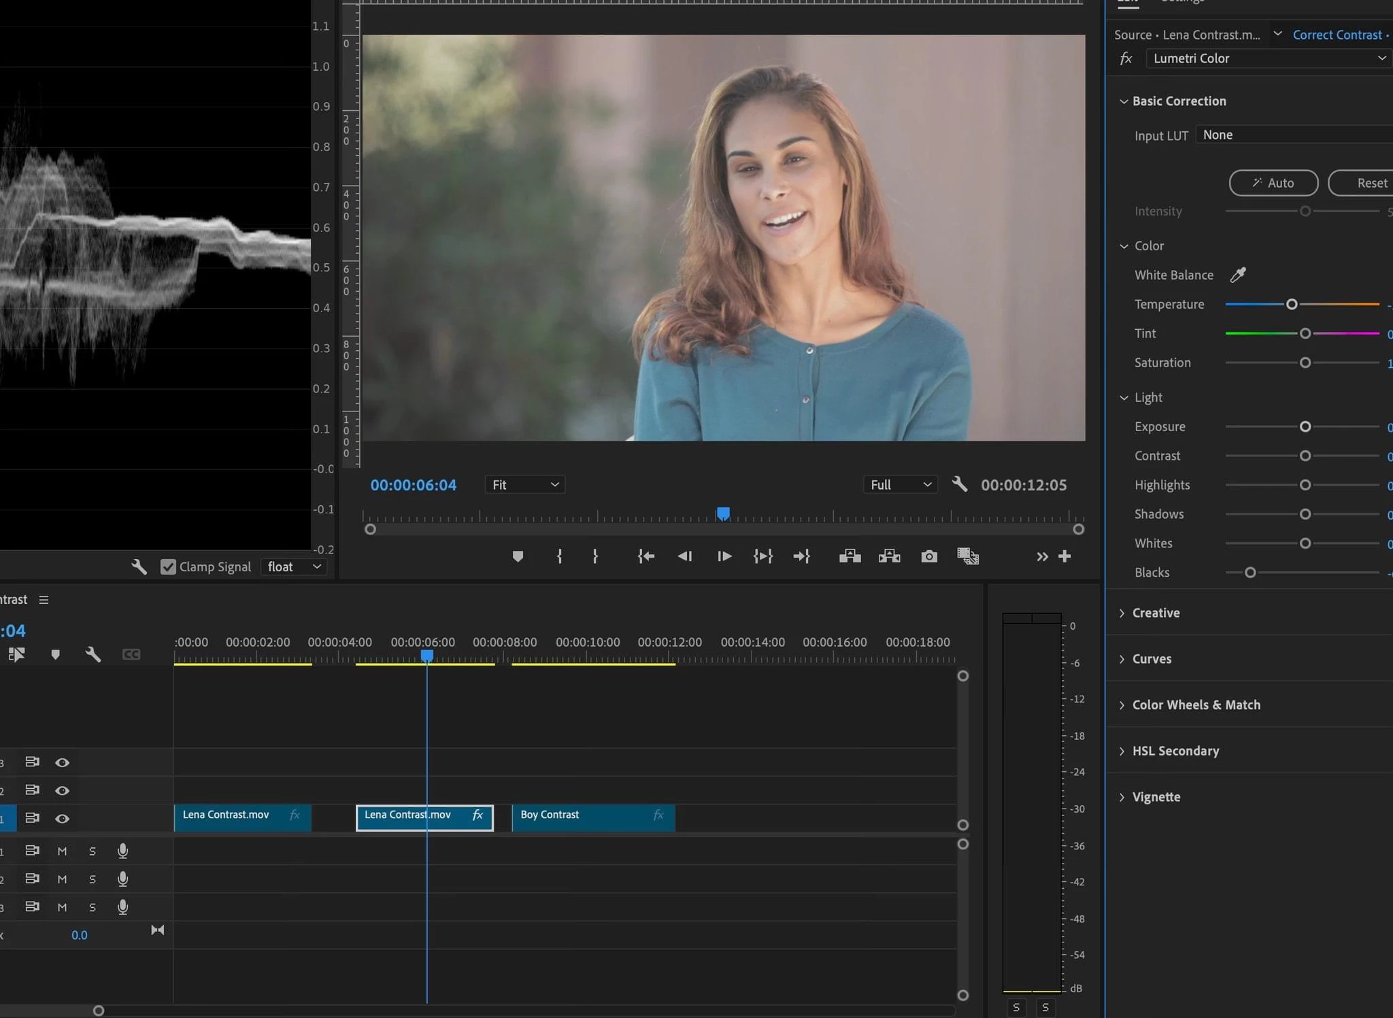Screen dimensions: 1393x1018
Task: Click the Lift button icon
Action: [x=850, y=556]
